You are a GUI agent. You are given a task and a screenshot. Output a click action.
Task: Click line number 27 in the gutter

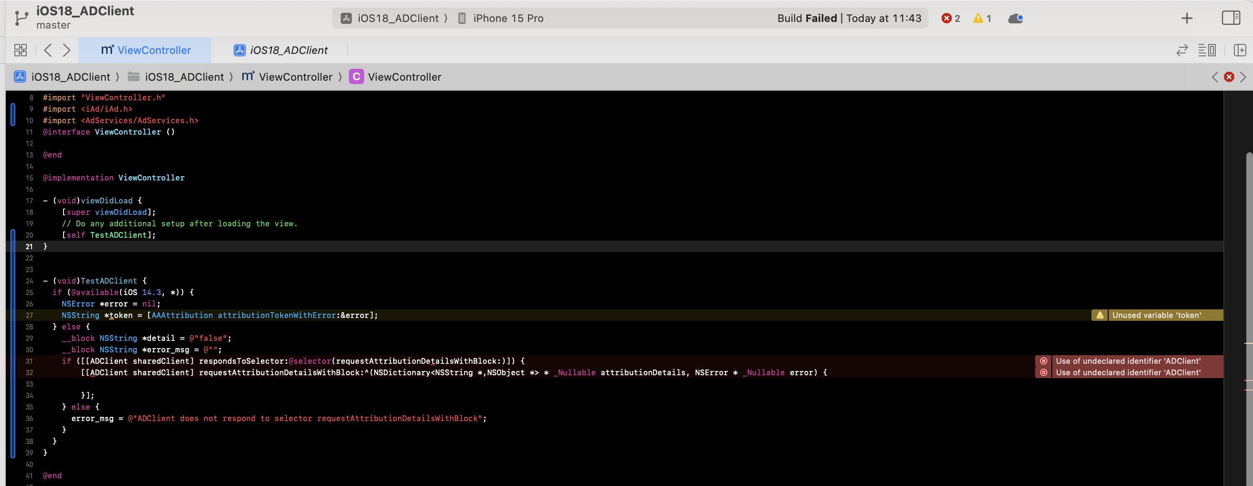click(29, 315)
